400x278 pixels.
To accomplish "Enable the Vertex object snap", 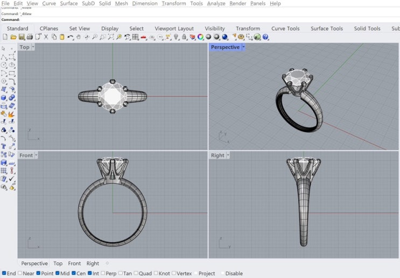I will click(174, 273).
